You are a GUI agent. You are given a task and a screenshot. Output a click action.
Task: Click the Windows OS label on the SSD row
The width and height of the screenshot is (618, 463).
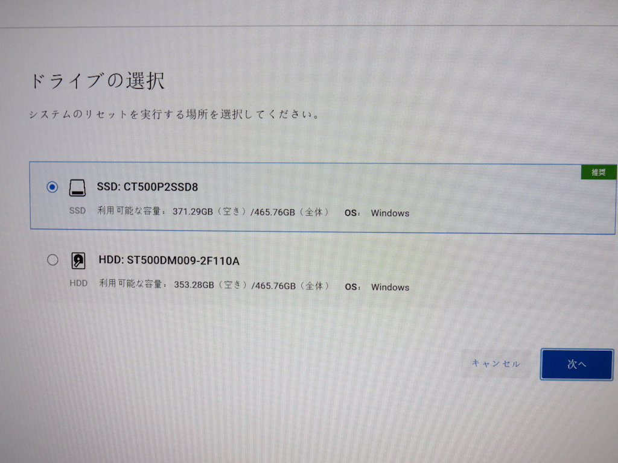[x=390, y=213]
